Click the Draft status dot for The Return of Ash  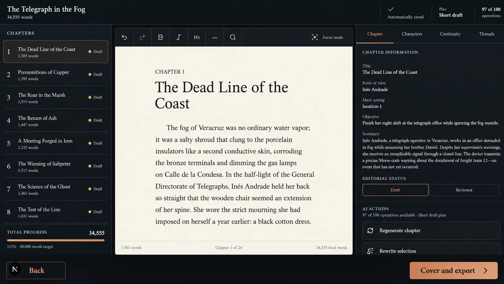90,120
